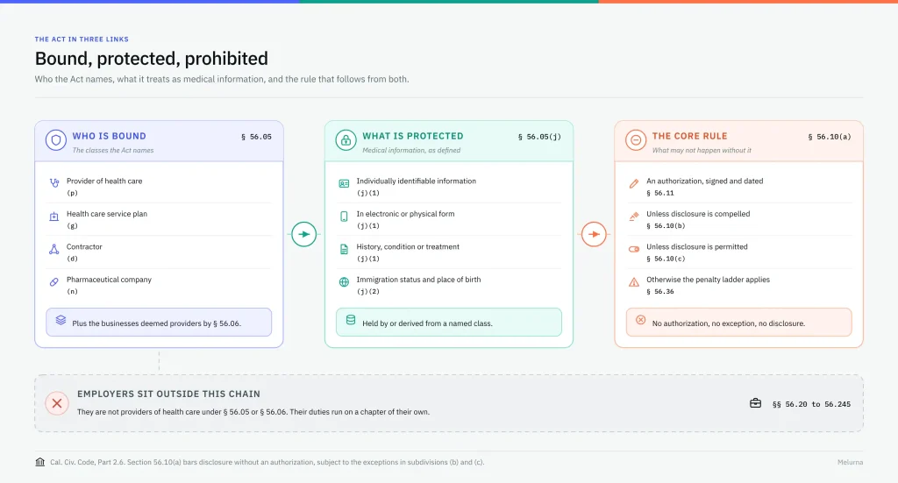Image resolution: width=898 pixels, height=483 pixels.
Task: Click In electronic or physical form text
Action: 405,214
